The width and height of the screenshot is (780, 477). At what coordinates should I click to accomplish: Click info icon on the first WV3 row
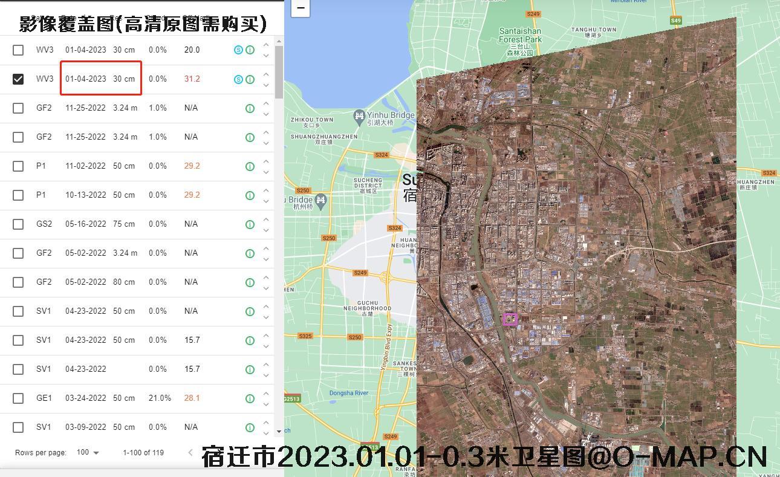point(250,50)
